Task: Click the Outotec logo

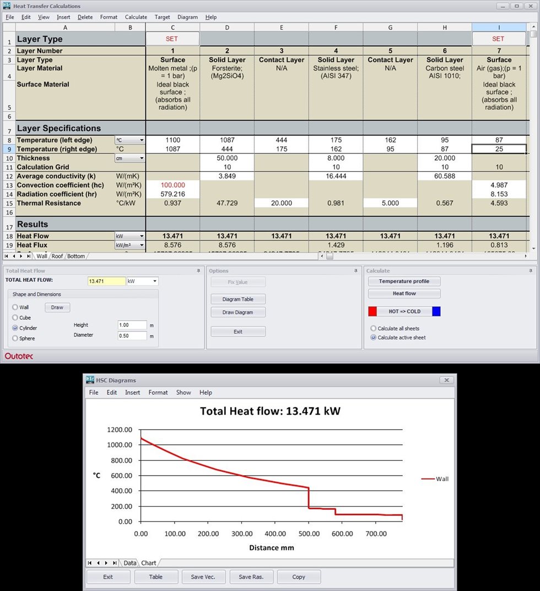Action: coord(18,356)
